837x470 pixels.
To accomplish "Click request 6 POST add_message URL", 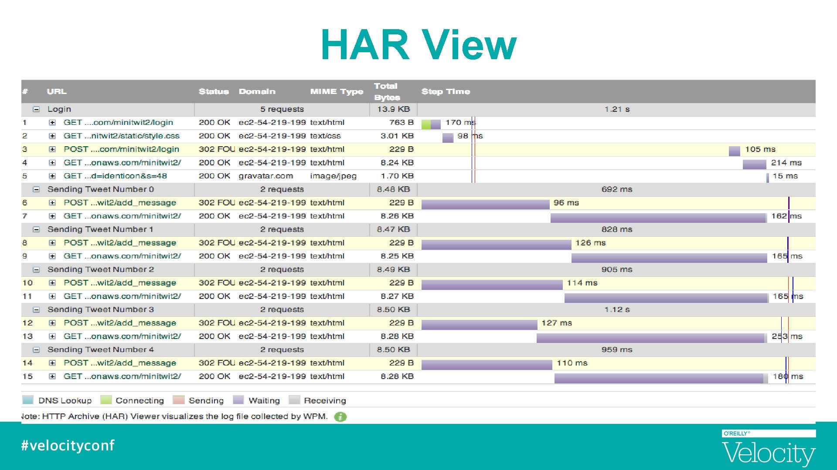I will 119,203.
